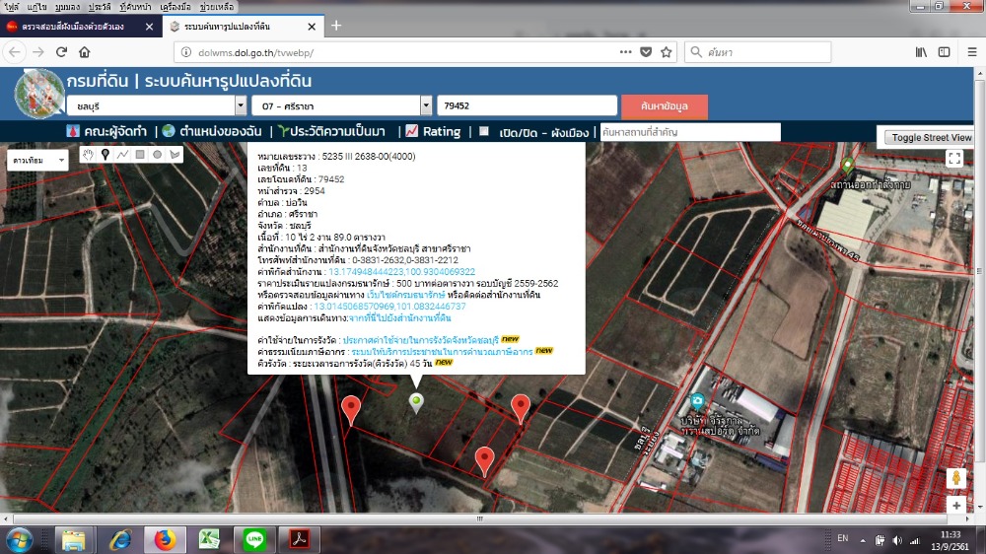Close the ระบบค้นหารูปแปลงที่ดิน tab
986x554 pixels.
[x=312, y=27]
